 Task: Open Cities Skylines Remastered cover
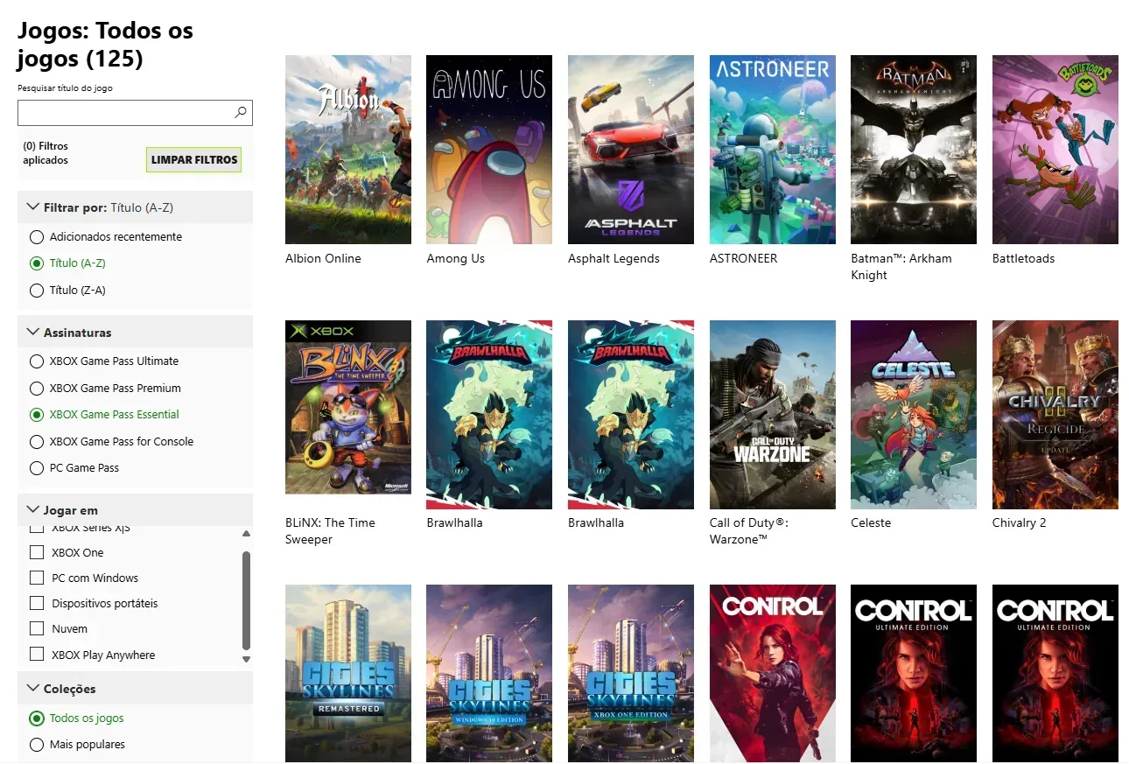pos(348,674)
